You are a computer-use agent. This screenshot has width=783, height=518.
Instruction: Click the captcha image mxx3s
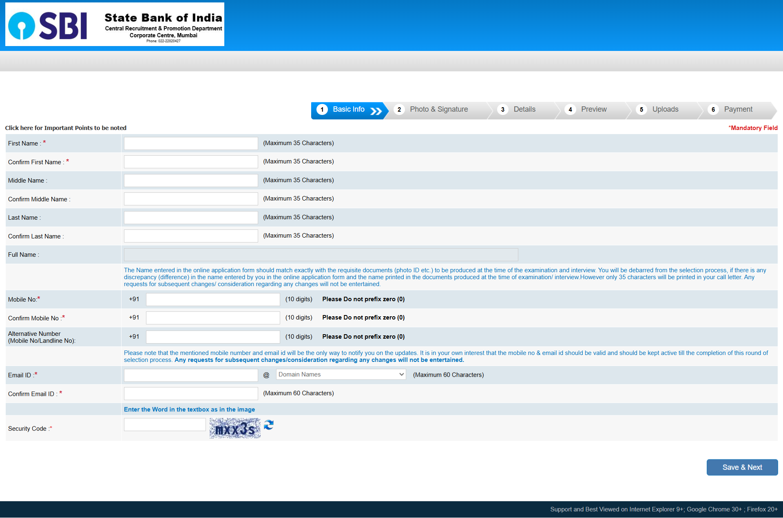click(x=235, y=428)
